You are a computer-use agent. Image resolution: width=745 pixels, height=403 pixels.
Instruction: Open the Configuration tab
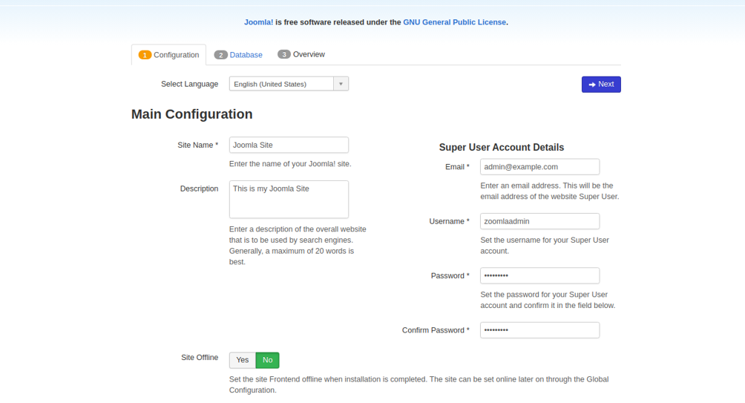click(x=168, y=55)
